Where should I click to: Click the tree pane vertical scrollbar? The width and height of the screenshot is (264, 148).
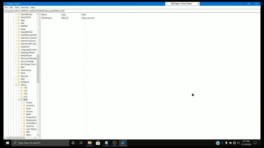tap(38, 69)
